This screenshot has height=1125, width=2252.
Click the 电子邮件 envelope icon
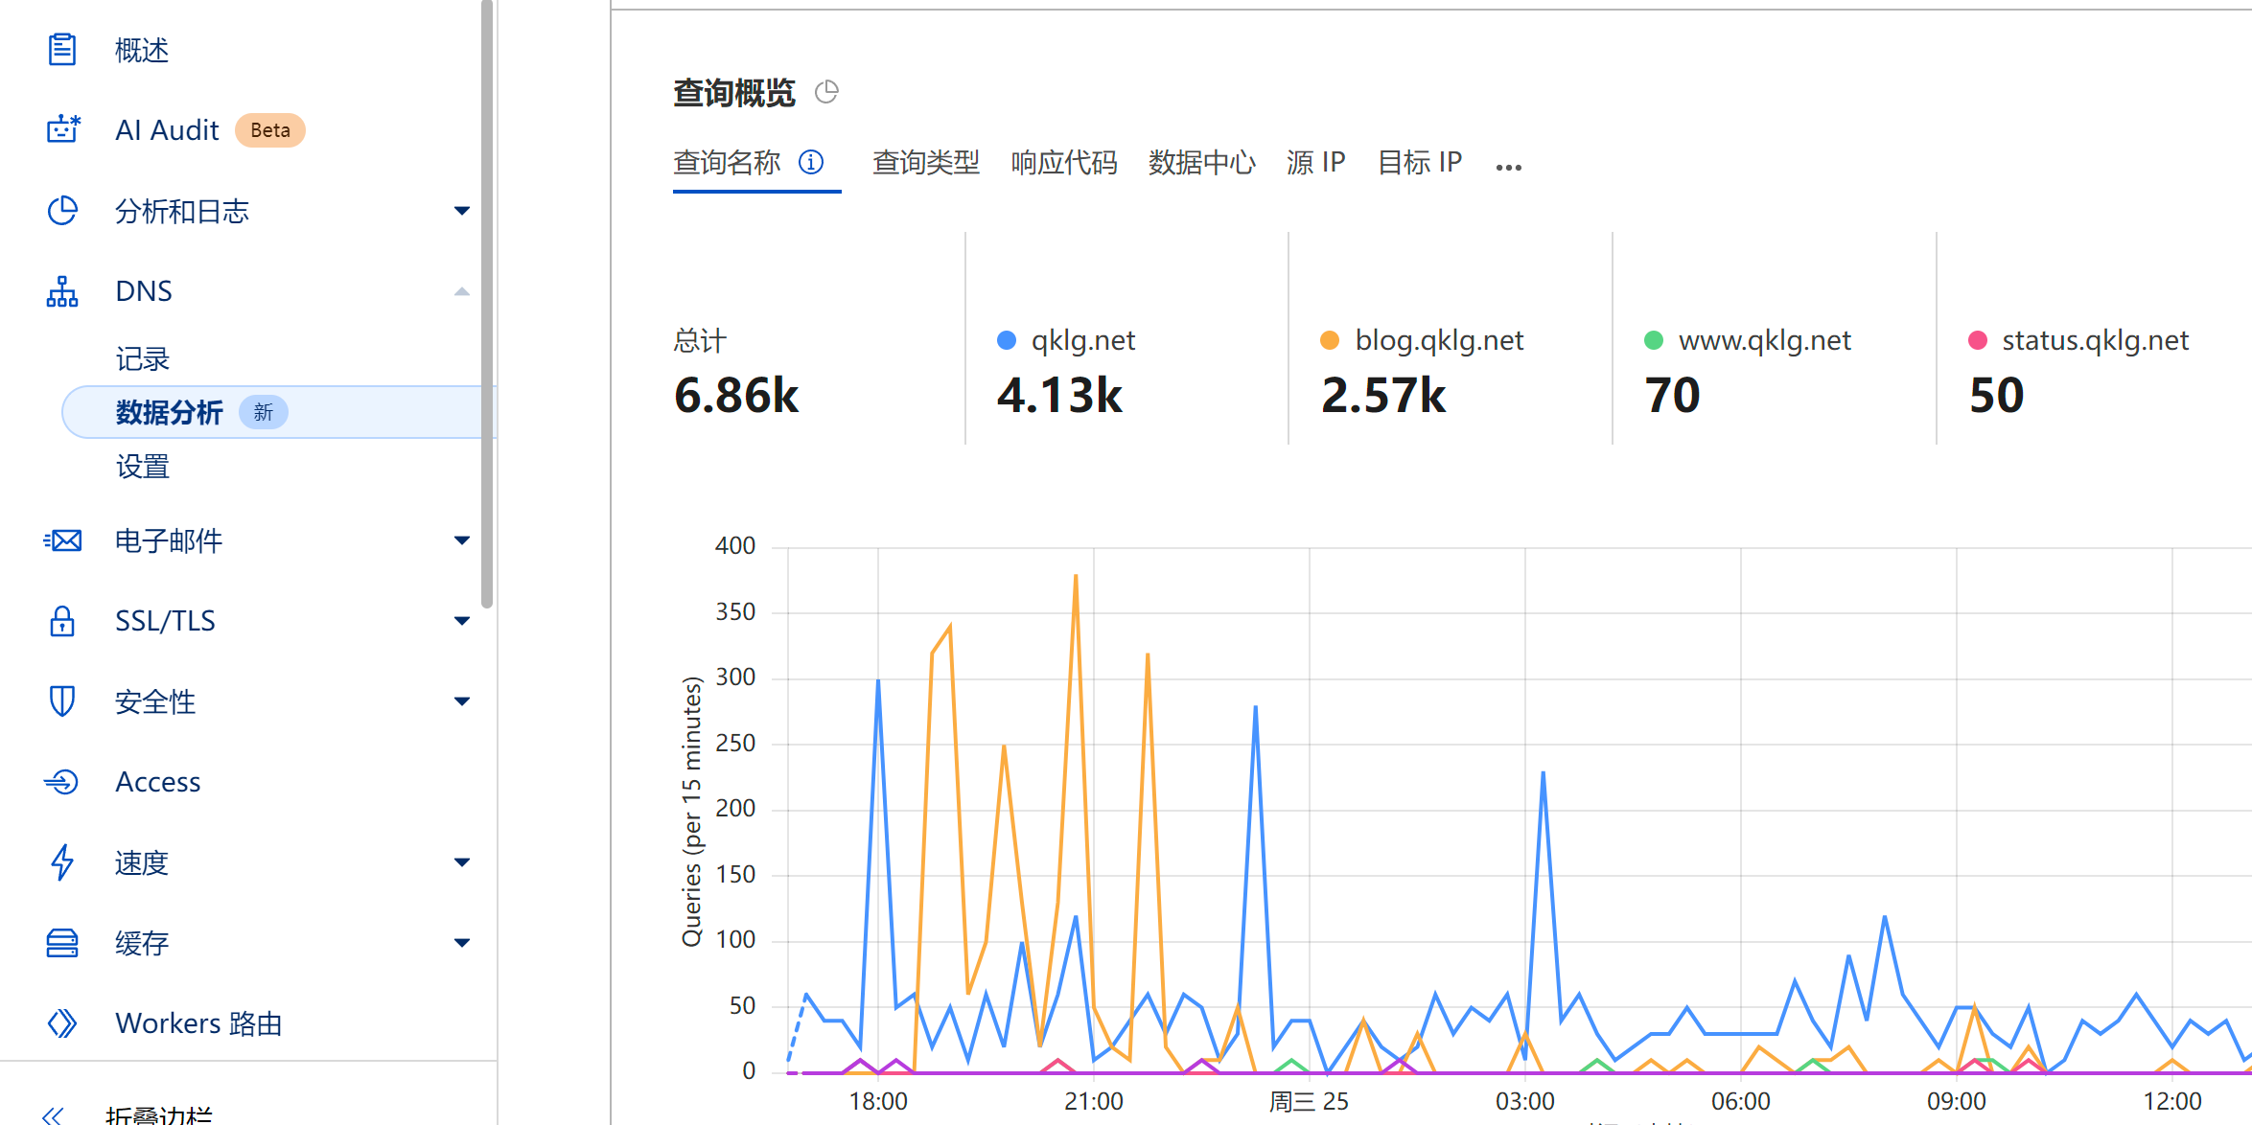pos(62,540)
